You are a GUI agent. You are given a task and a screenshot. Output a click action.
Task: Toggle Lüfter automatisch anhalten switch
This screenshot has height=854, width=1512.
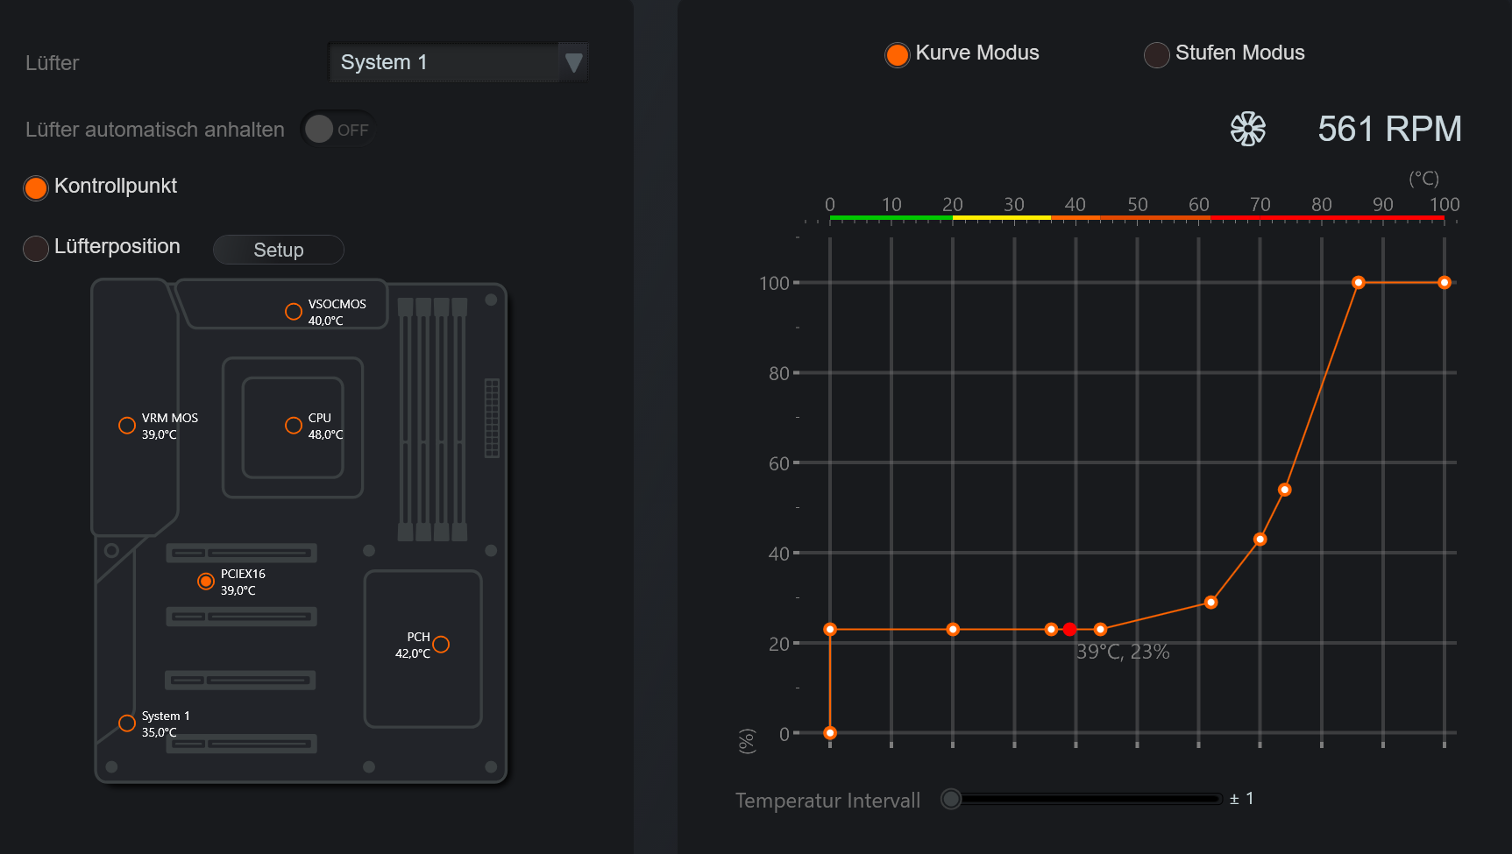(338, 130)
